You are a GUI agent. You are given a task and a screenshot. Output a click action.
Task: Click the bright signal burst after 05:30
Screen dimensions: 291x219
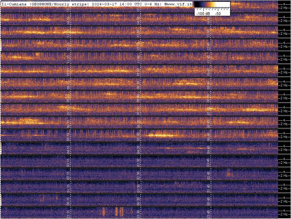pyautogui.click(x=159, y=135)
